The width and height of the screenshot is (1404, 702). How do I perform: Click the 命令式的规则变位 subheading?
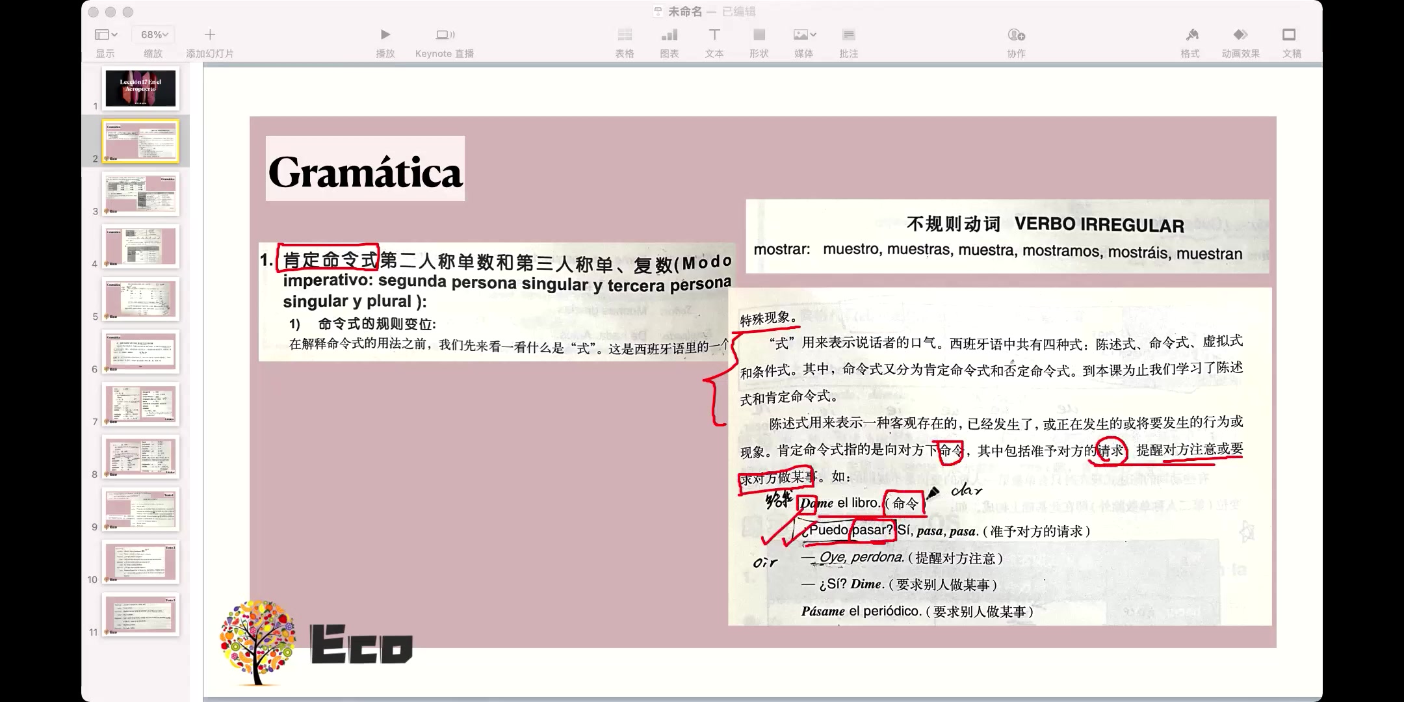point(376,324)
